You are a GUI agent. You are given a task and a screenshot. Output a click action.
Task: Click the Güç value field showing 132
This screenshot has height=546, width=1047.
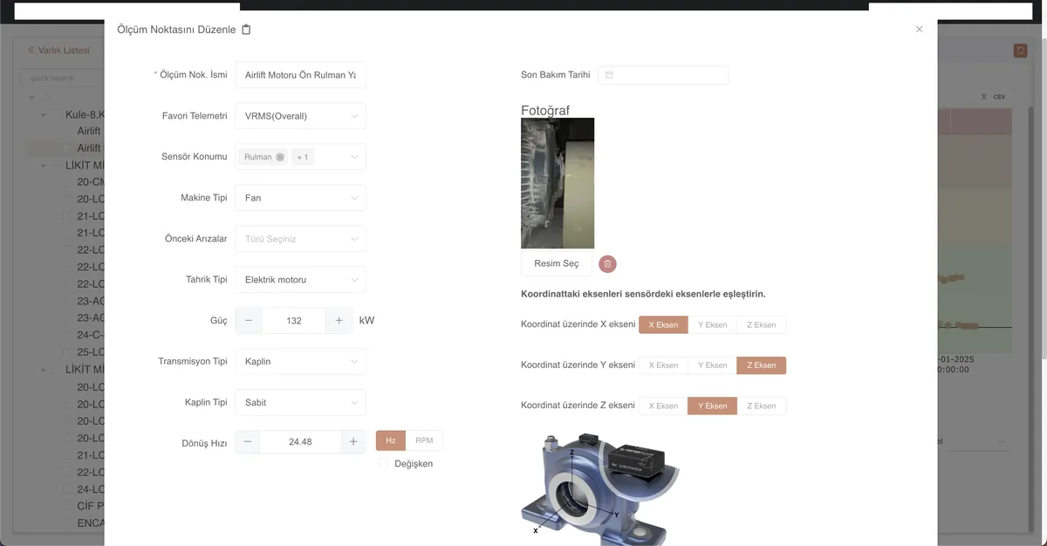[x=294, y=321]
